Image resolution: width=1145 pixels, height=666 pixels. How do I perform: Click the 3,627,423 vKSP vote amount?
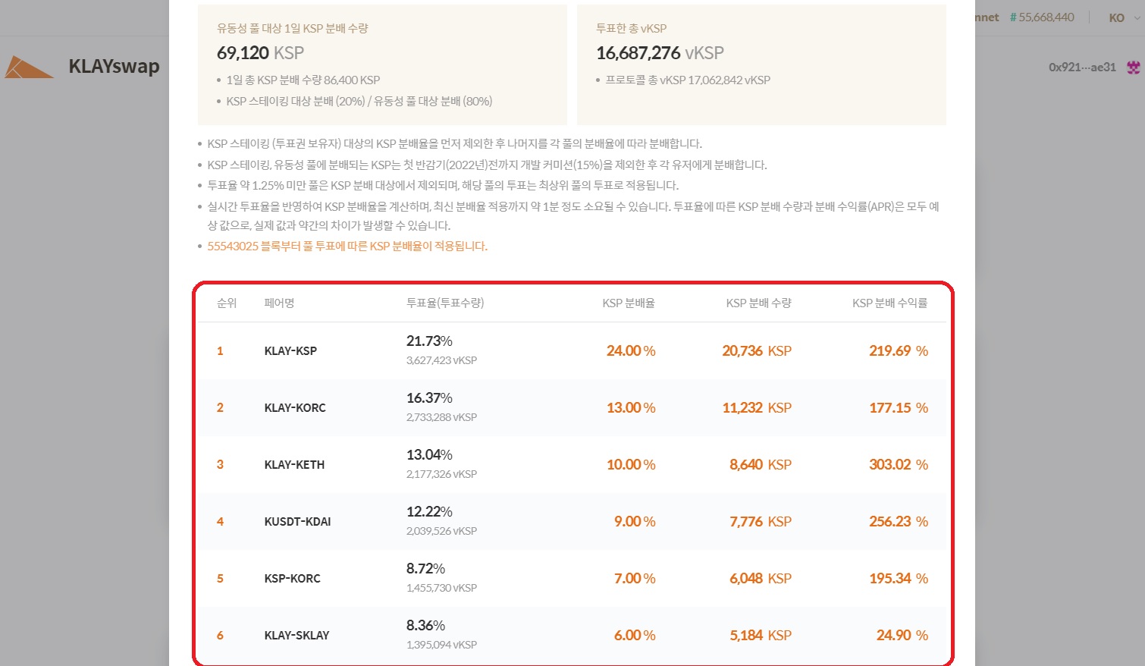coord(441,361)
